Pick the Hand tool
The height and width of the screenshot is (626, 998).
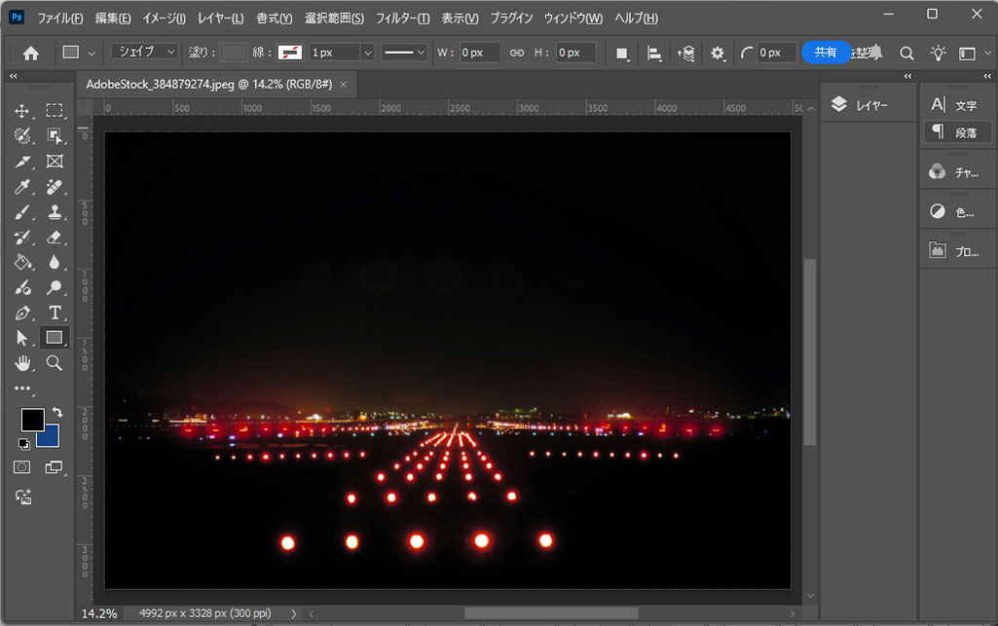pos(22,363)
